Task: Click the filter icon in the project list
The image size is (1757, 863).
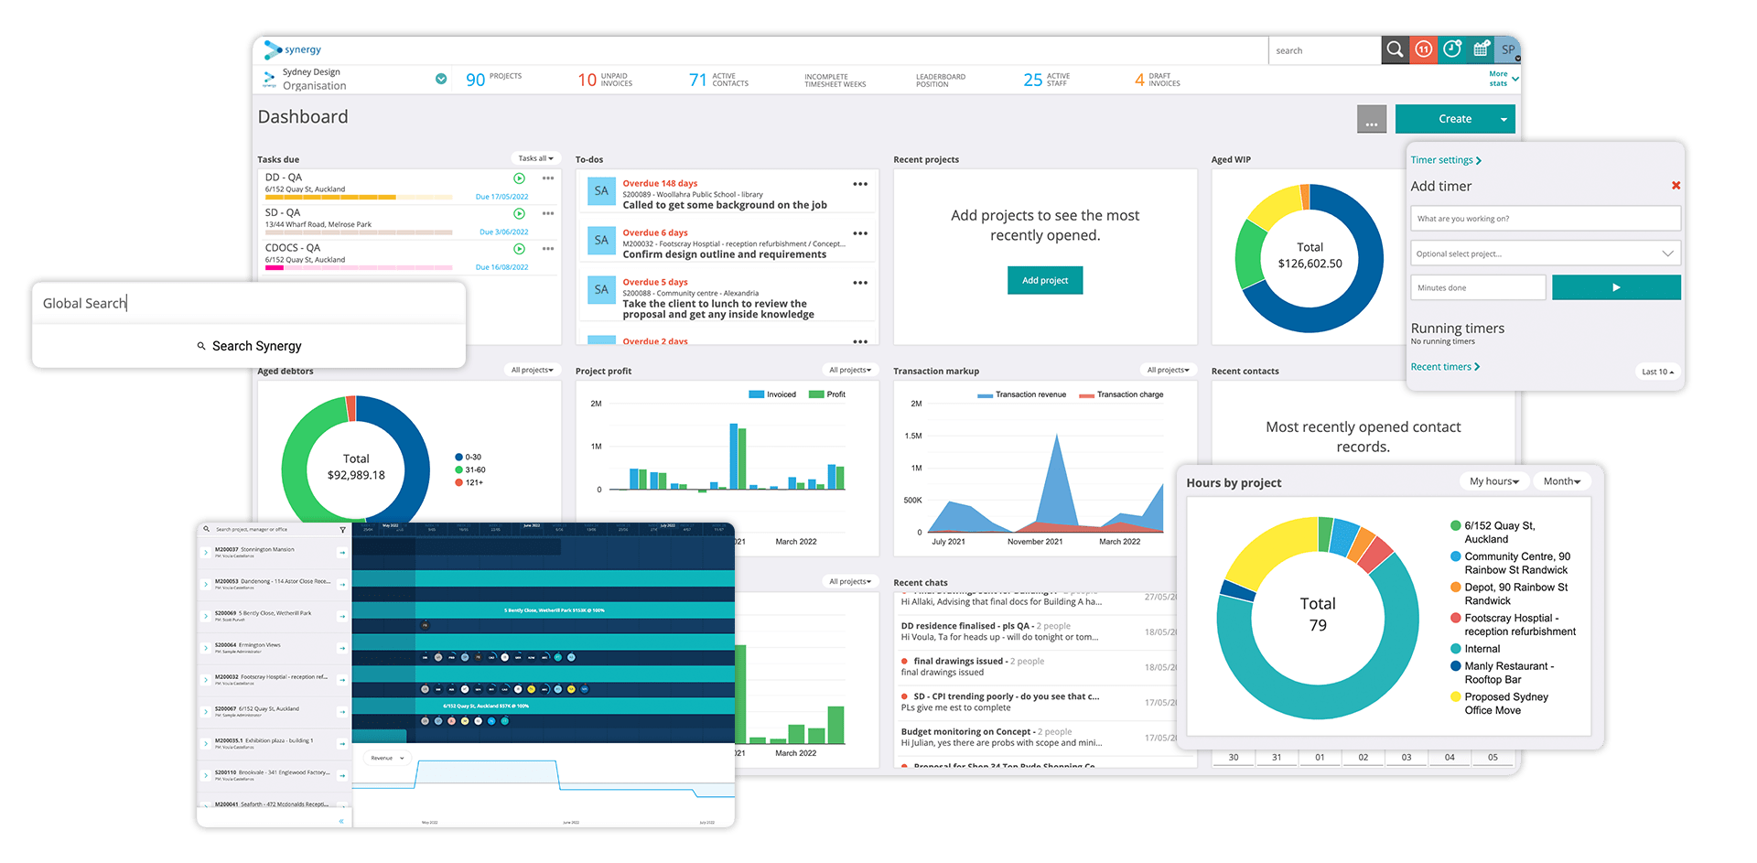Action: pyautogui.click(x=342, y=529)
